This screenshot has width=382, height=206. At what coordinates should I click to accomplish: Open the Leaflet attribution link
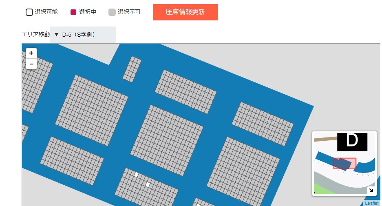[x=372, y=203]
